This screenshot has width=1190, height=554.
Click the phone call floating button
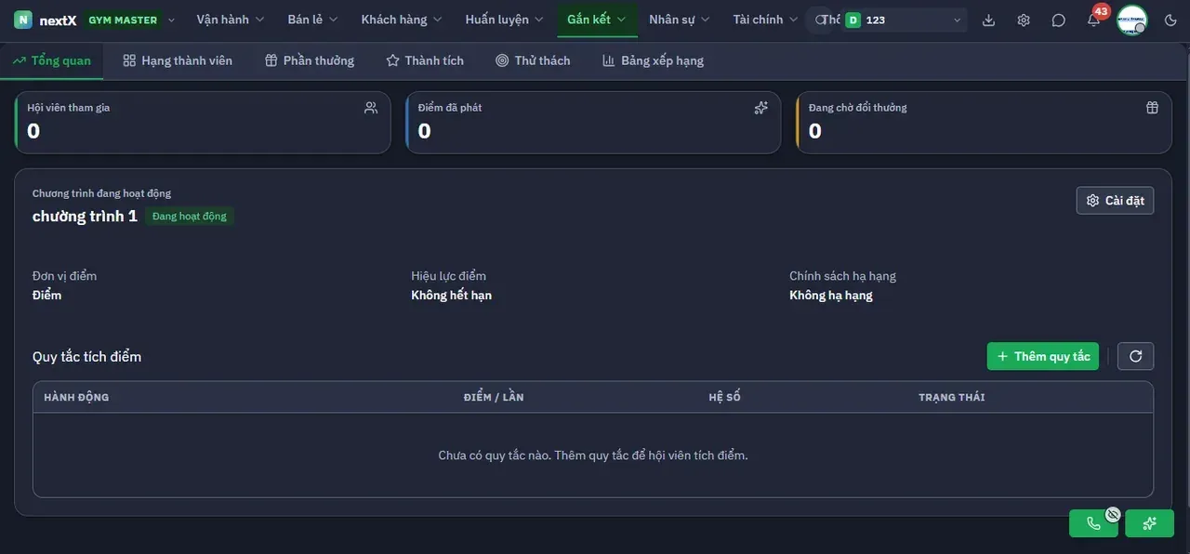[1094, 523]
